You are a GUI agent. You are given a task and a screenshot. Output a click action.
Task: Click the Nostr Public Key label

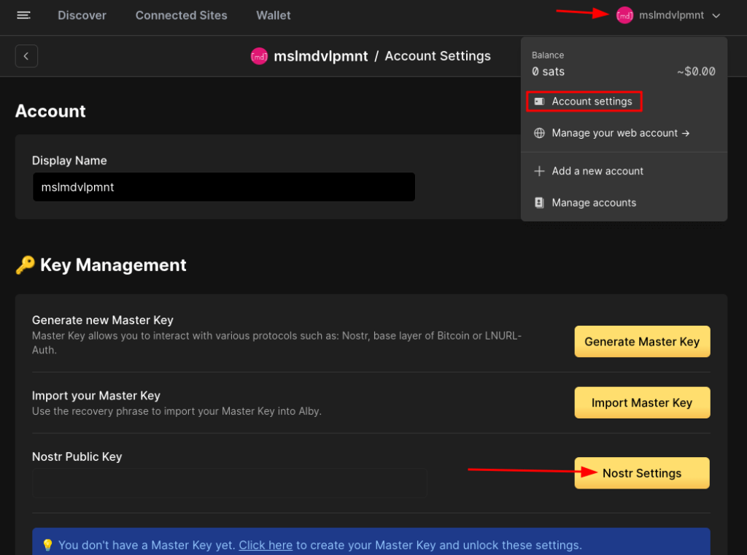click(x=77, y=456)
